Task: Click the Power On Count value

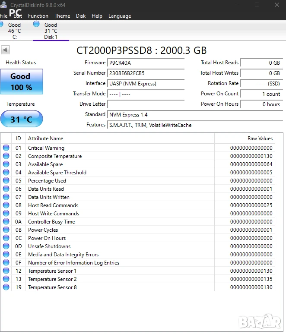Action: [x=262, y=94]
